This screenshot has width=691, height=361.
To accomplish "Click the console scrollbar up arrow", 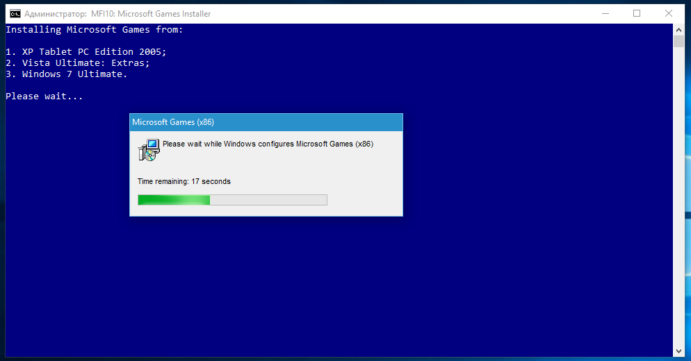I will 678,30.
